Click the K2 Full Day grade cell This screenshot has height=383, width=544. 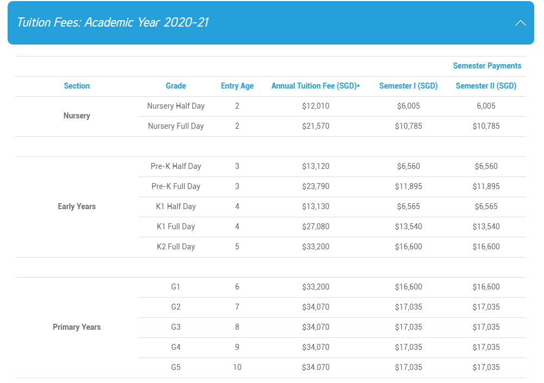coord(176,247)
